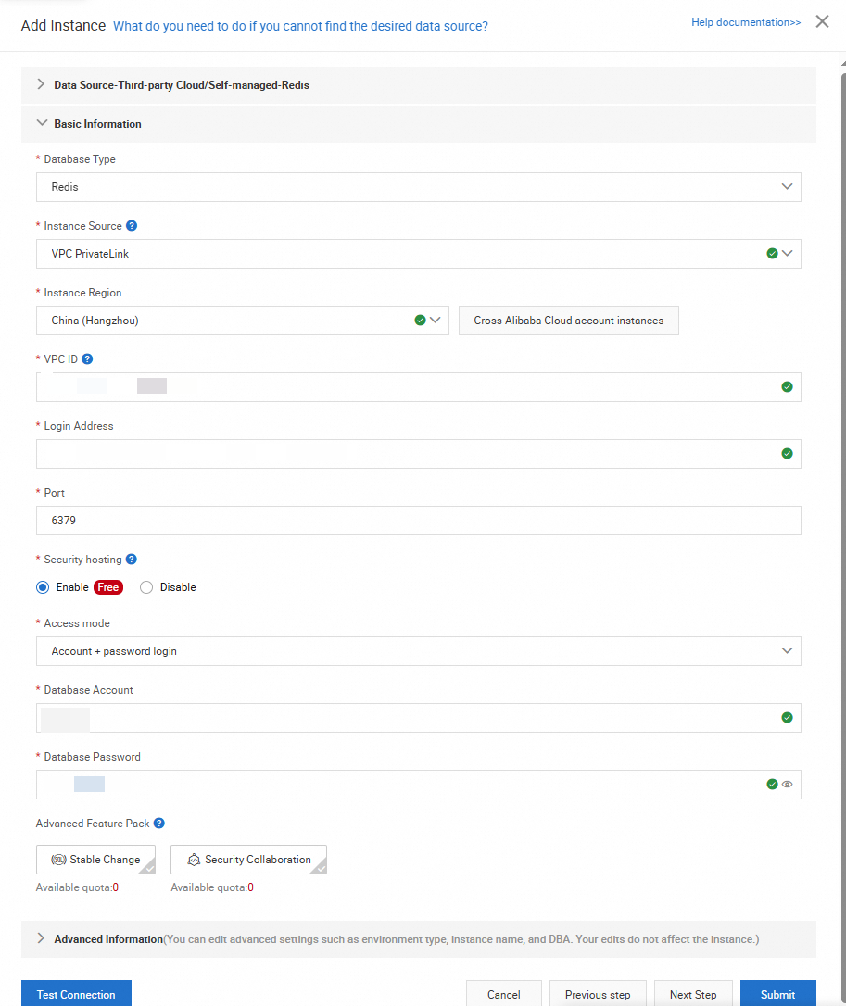The width and height of the screenshot is (846, 1006).
Task: Expand the Data Source Redis section
Action: click(x=419, y=85)
